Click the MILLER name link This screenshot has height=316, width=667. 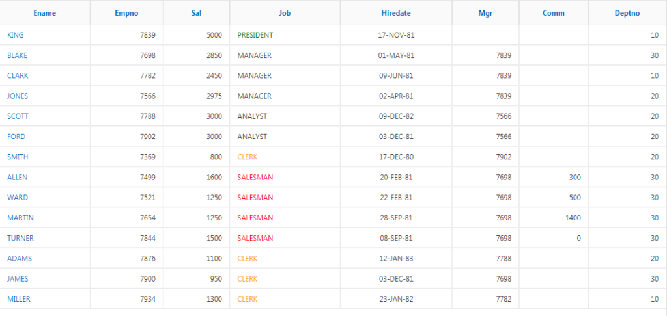tap(19, 299)
